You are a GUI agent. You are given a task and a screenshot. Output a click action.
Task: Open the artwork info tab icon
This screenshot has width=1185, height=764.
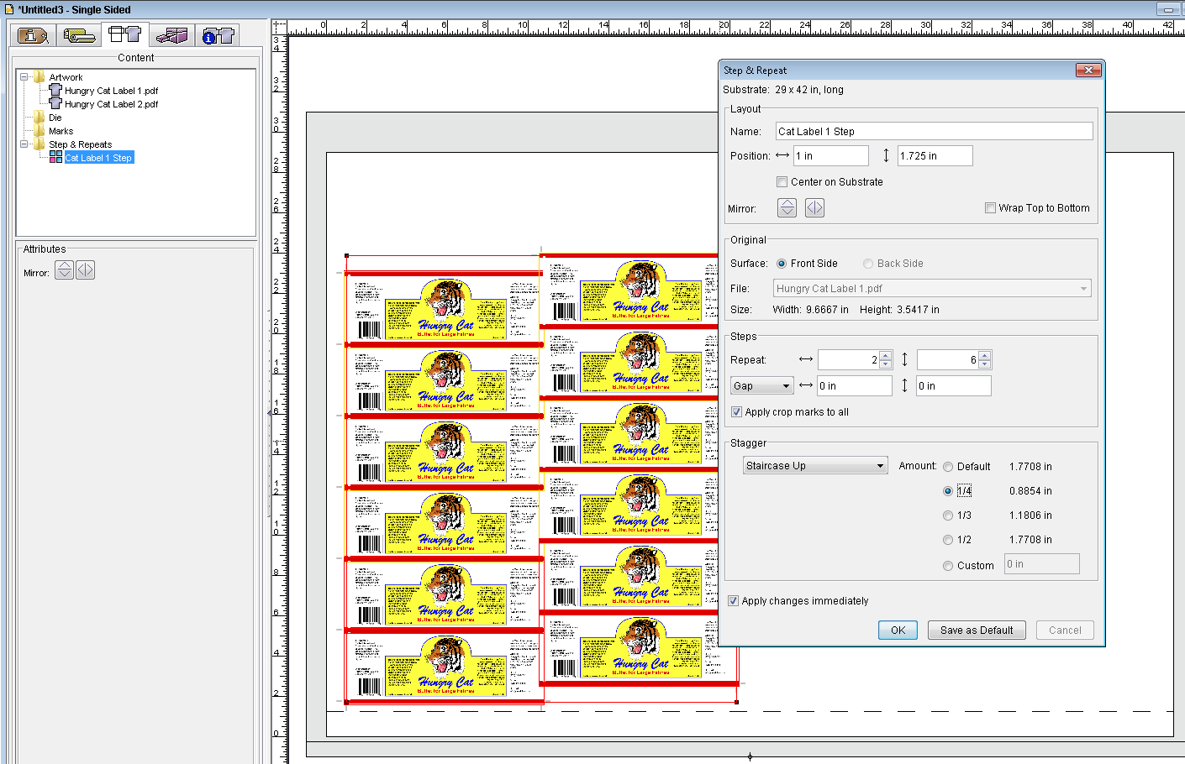tap(218, 35)
